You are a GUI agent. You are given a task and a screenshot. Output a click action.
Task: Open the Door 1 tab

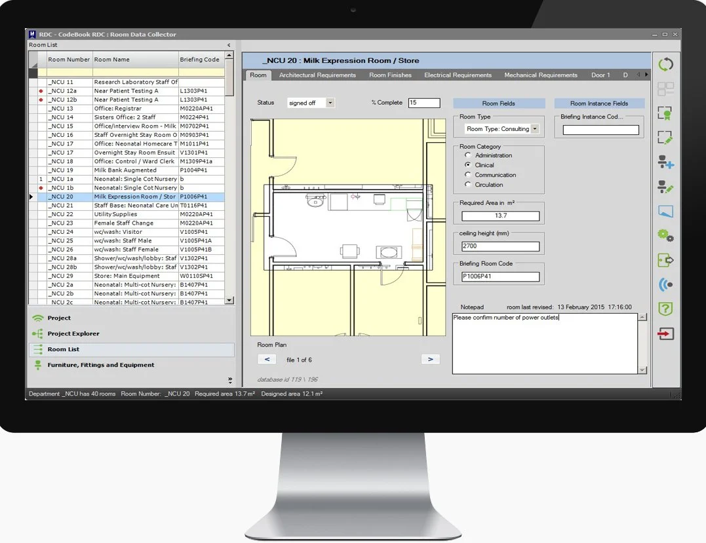[x=600, y=75]
